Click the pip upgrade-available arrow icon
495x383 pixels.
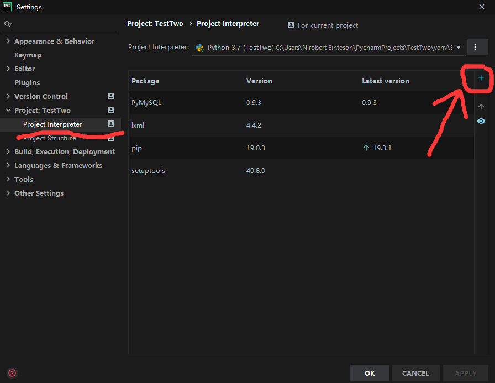[366, 148]
